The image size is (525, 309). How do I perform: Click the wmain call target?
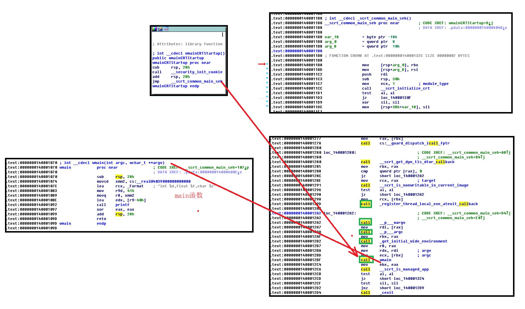[x=385, y=260]
